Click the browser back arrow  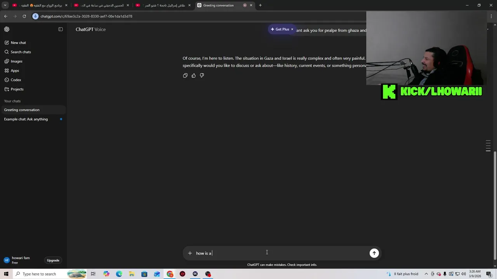(5, 16)
